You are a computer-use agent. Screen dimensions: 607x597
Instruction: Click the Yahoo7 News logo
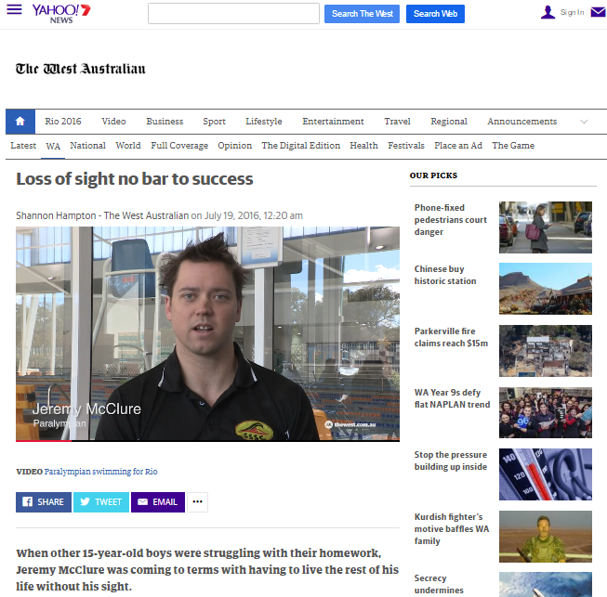(61, 14)
